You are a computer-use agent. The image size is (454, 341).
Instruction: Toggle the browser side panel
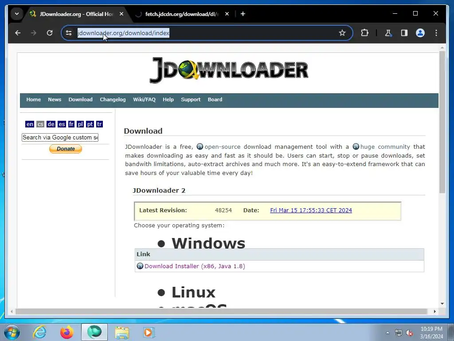point(404,33)
